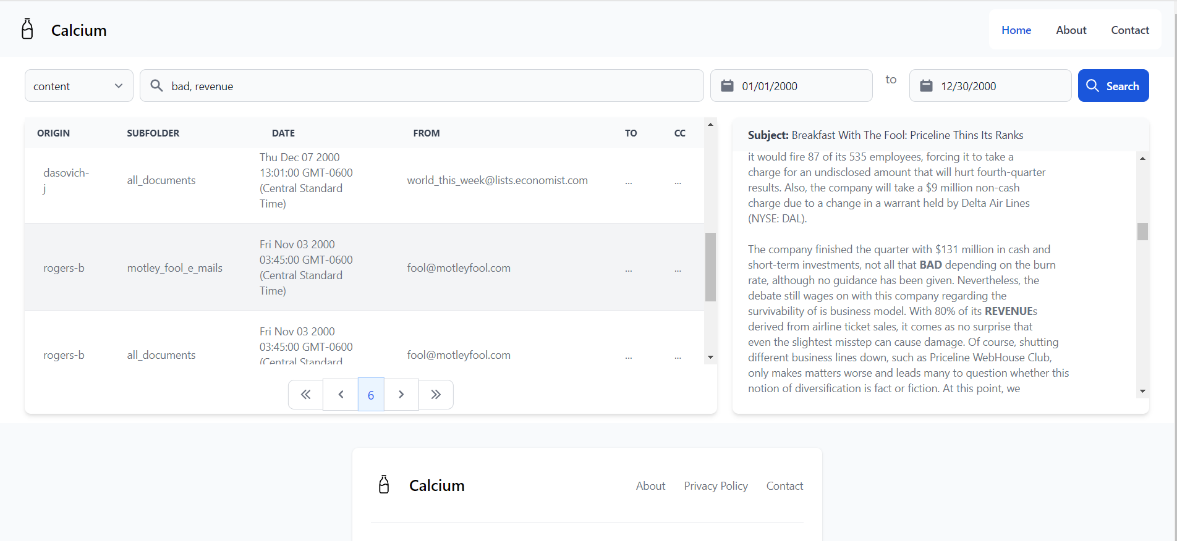1177x541 pixels.
Task: Click the footer Calcium bottle logo
Action: 384,485
